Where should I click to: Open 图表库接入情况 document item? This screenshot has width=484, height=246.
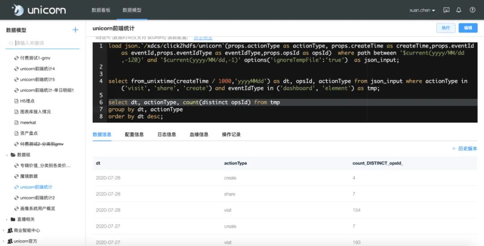(35, 112)
